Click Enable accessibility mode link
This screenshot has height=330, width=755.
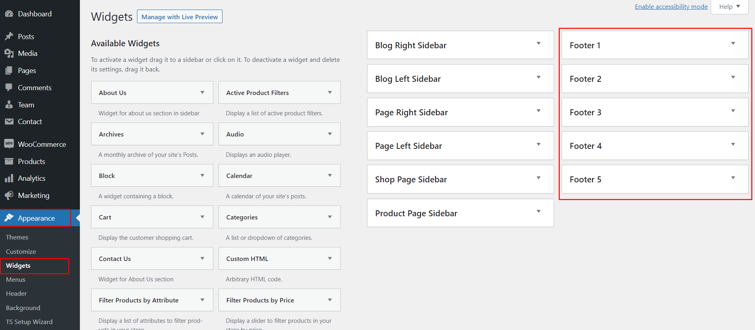click(671, 7)
